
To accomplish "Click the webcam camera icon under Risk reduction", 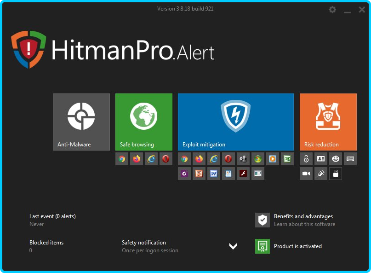I will [x=306, y=174].
